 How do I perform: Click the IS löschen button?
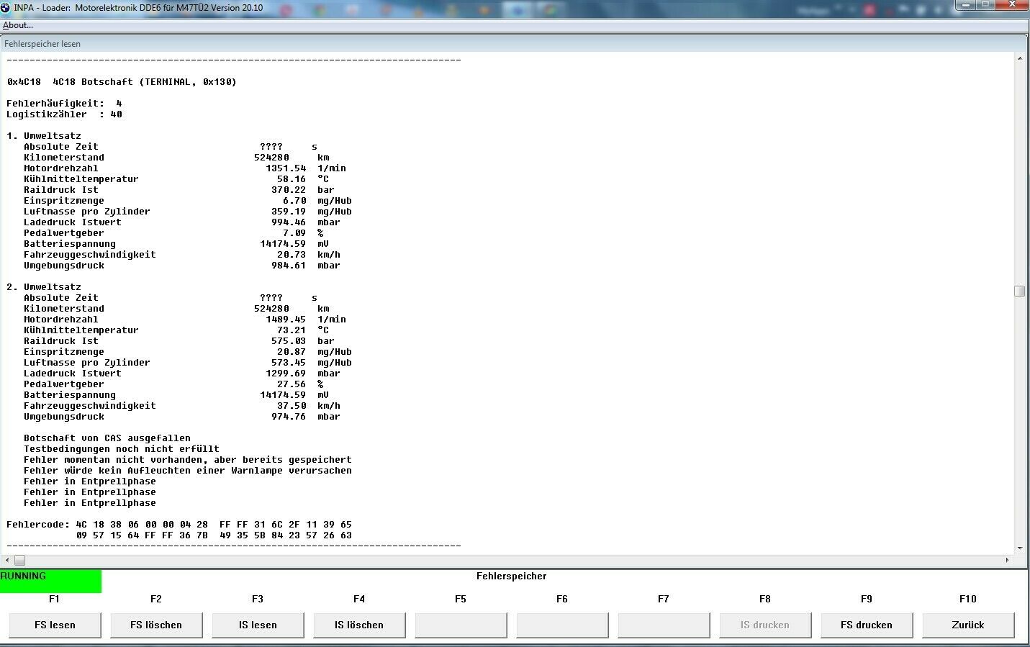pyautogui.click(x=359, y=625)
